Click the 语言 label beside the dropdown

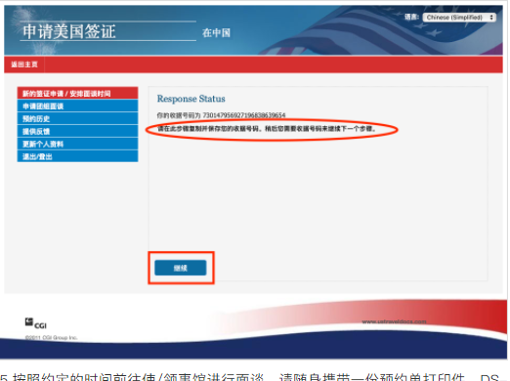point(411,17)
